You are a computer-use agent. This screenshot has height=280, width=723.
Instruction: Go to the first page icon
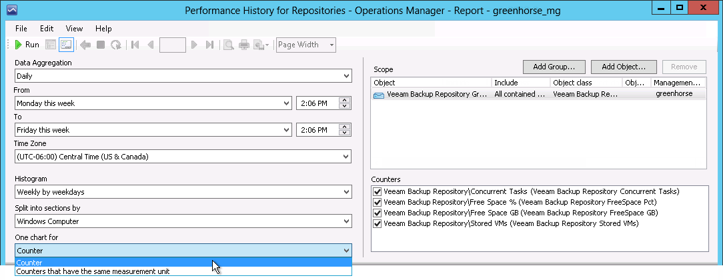point(135,45)
